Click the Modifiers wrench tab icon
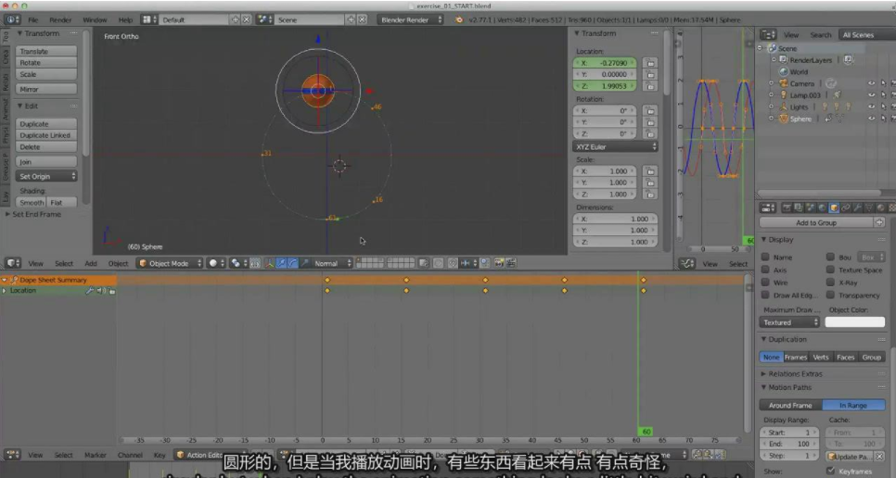 click(x=857, y=208)
